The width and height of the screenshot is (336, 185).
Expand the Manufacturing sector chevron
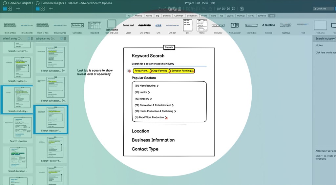(x=157, y=86)
